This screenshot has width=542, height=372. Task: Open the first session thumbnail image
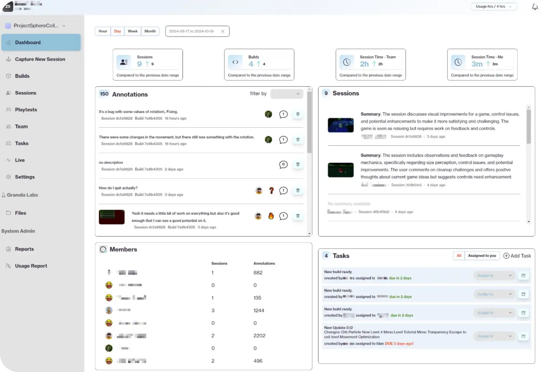point(340,125)
